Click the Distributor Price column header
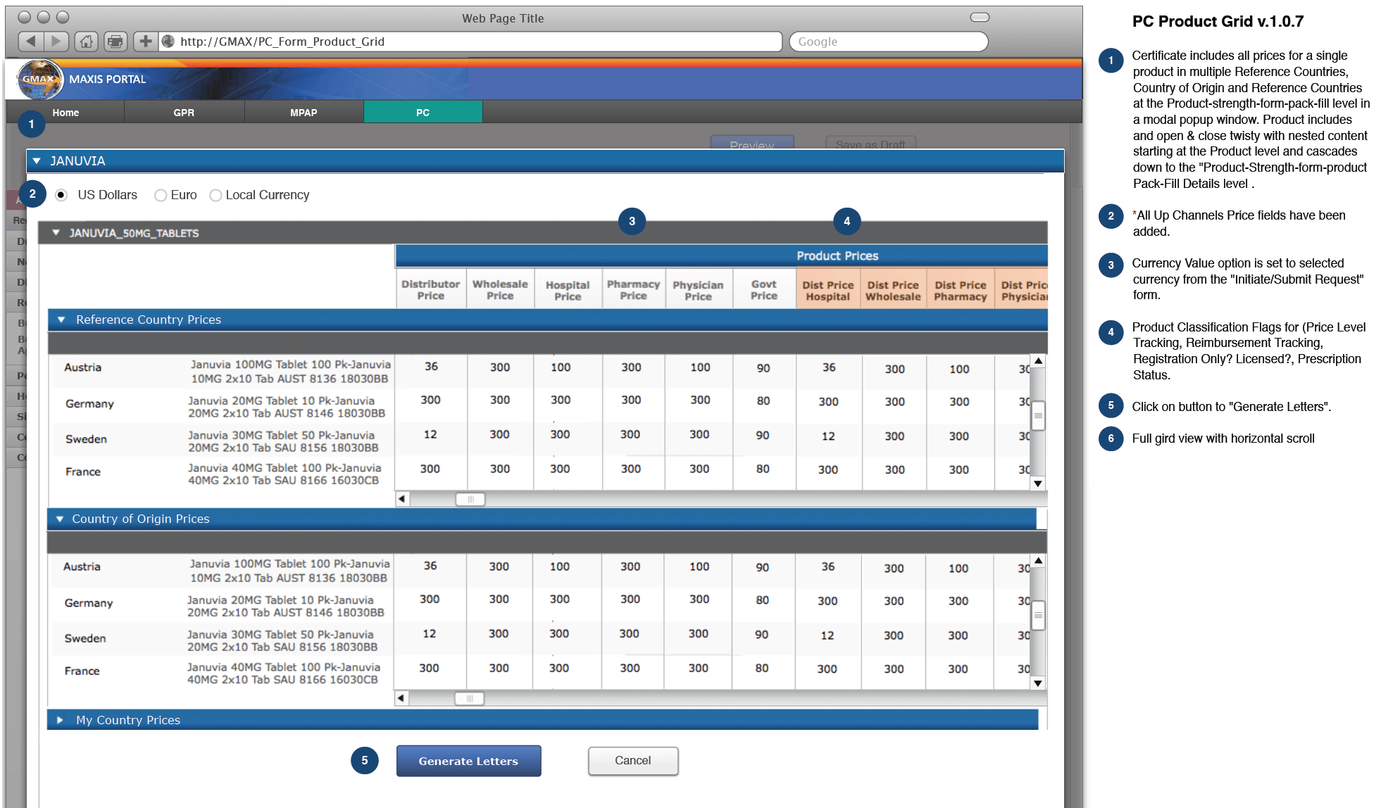Viewport: 1381px width, 808px height. pyautogui.click(x=431, y=289)
